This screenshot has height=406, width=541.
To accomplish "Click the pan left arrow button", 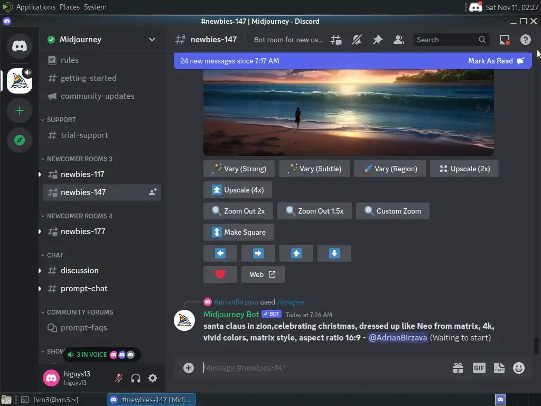I will tap(220, 253).
